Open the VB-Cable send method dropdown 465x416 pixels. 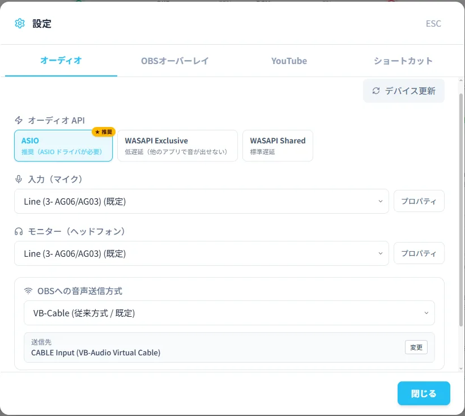pyautogui.click(x=229, y=313)
